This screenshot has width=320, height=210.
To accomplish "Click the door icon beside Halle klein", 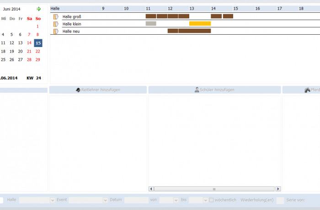I will 56,24.
